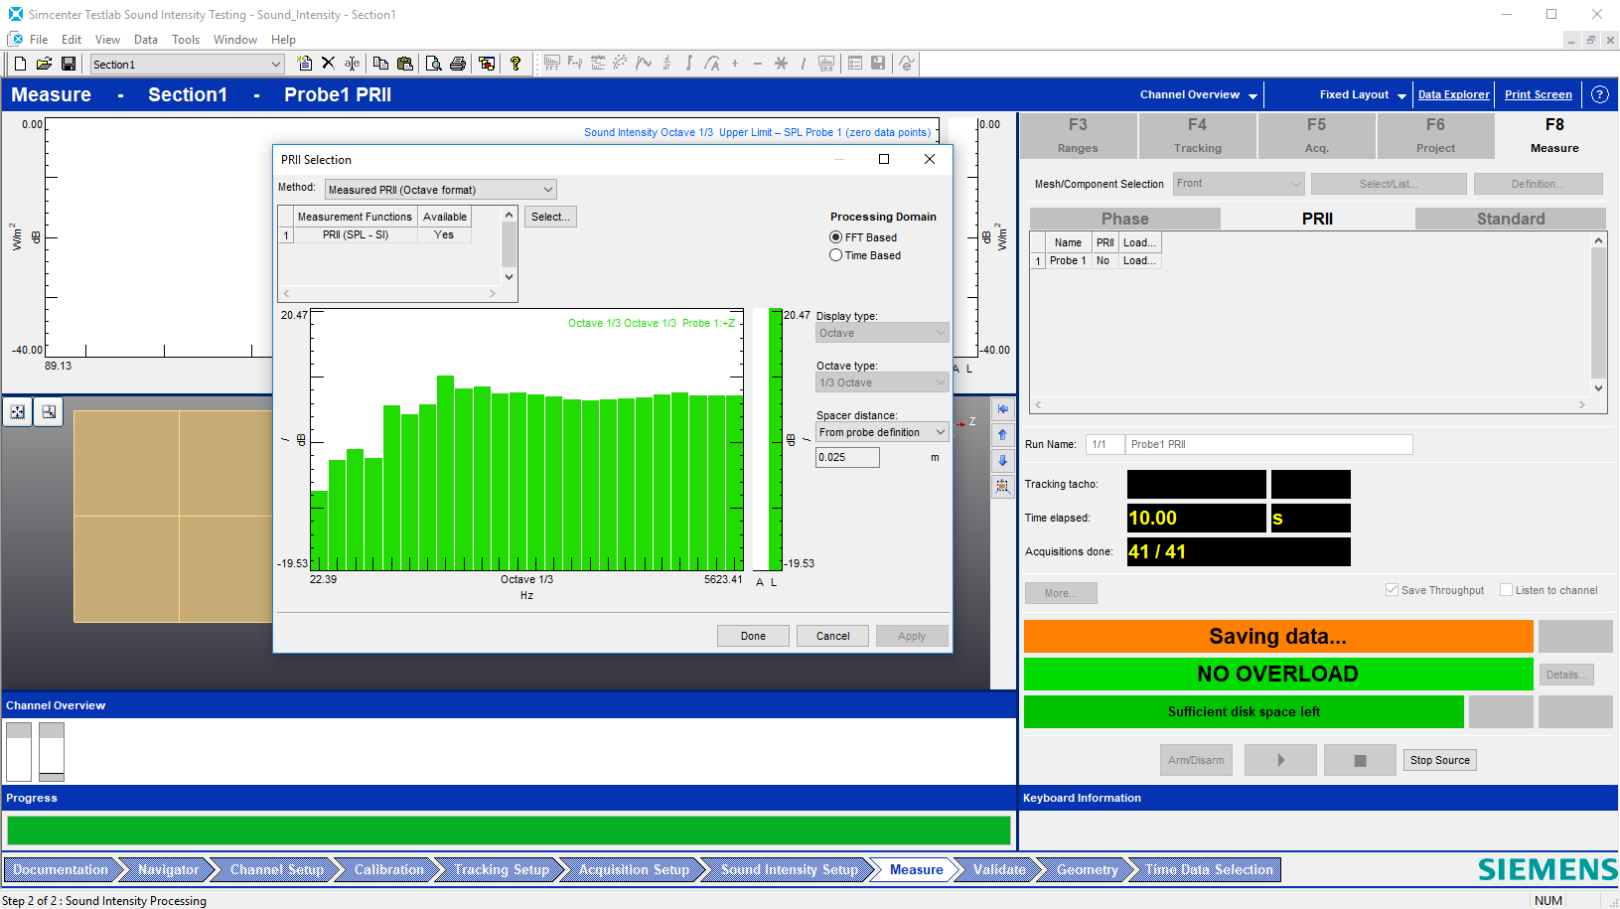Click the stop acquisition square button
The image size is (1620, 909).
[x=1360, y=760]
